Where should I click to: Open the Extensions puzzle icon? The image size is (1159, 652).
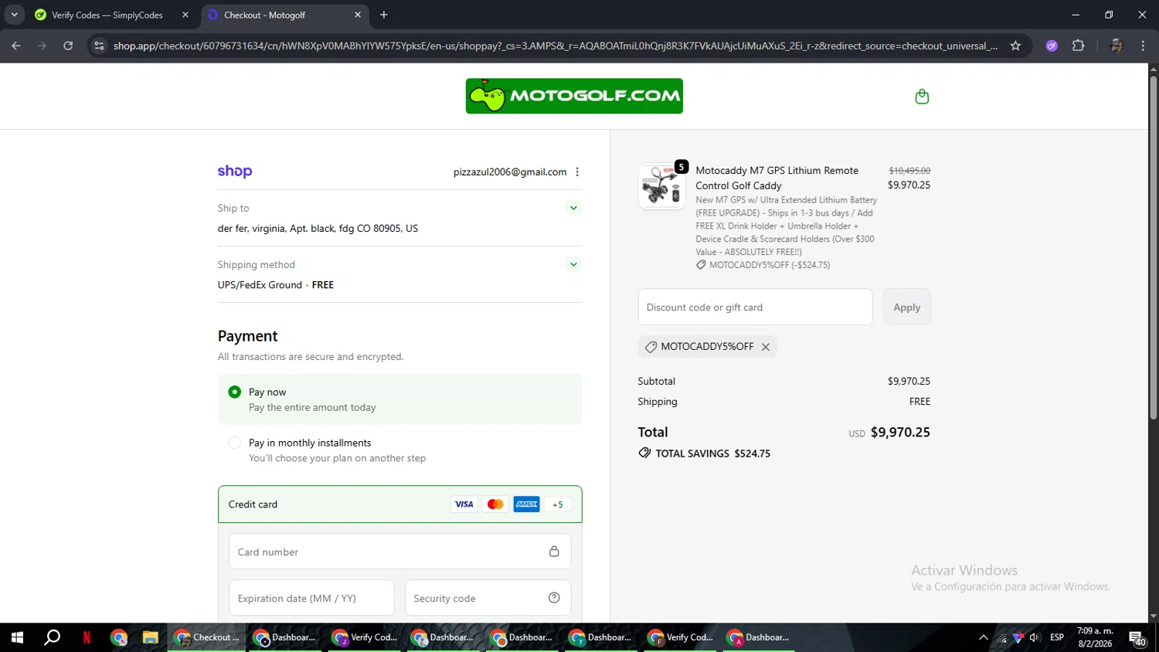1079,46
